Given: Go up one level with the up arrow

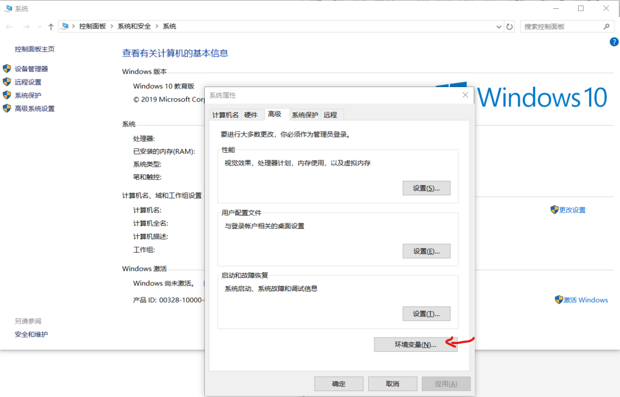Looking at the screenshot, I should pyautogui.click(x=51, y=26).
